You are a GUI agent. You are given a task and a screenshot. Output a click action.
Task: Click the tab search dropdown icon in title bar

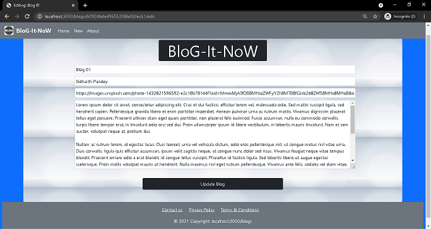tap(381, 5)
